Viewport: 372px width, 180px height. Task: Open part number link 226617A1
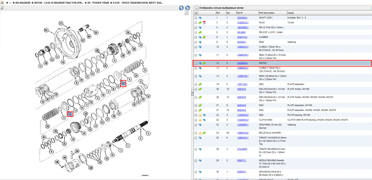click(x=242, y=37)
